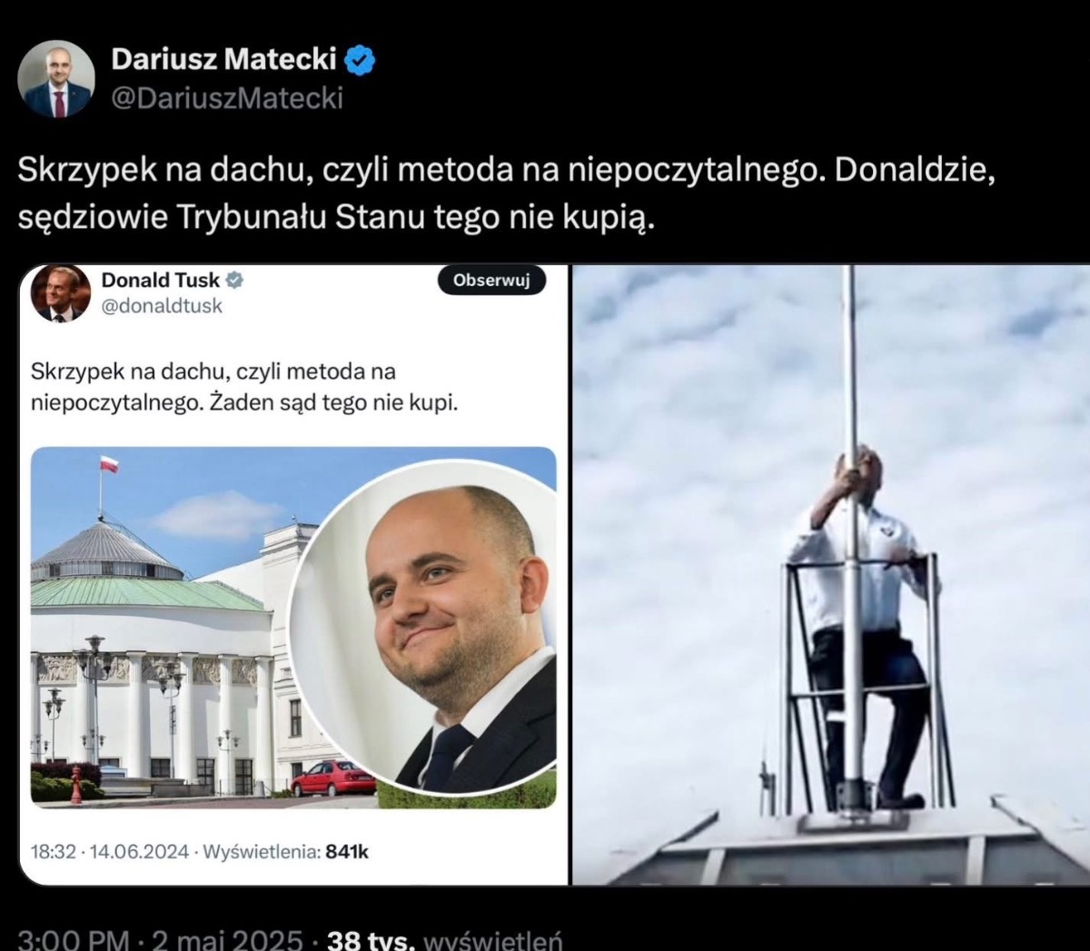Image resolution: width=1090 pixels, height=951 pixels.
Task: Open the 3:00 PM · 2 maj 2025 timestamp
Action: (x=160, y=939)
